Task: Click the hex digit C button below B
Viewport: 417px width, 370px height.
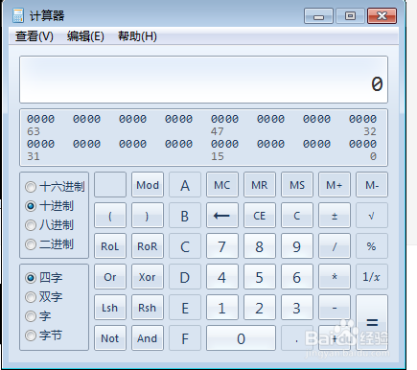Action: (185, 246)
